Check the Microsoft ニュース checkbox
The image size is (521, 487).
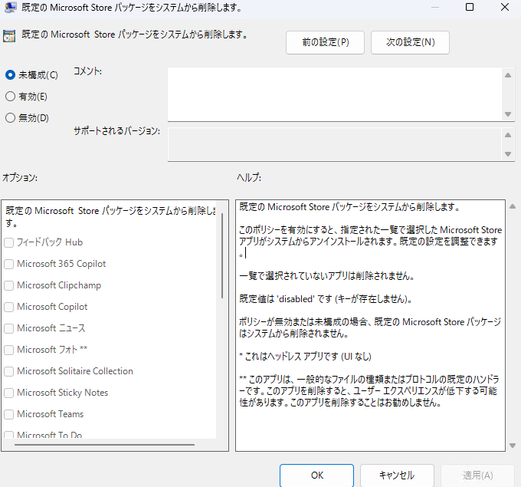[9, 328]
